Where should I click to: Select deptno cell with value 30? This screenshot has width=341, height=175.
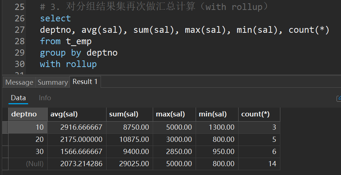[x=28, y=151]
